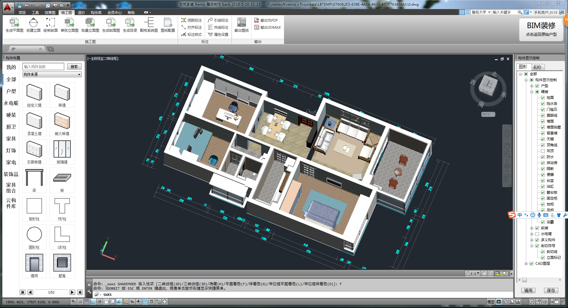Screen dimensions: 568x308
Task: Click the component name search field
Action: coord(43,67)
